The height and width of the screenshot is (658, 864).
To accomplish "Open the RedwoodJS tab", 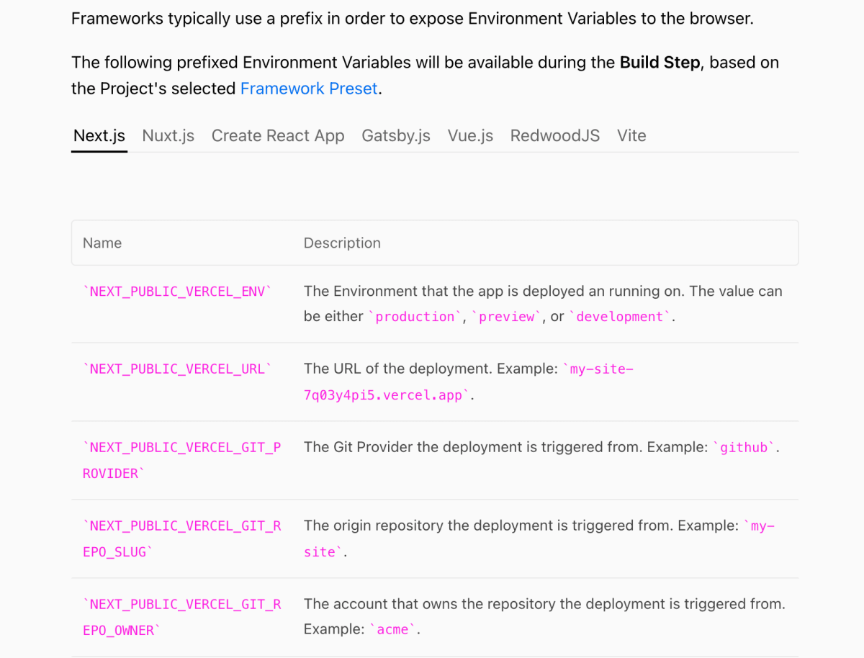I will coord(555,136).
